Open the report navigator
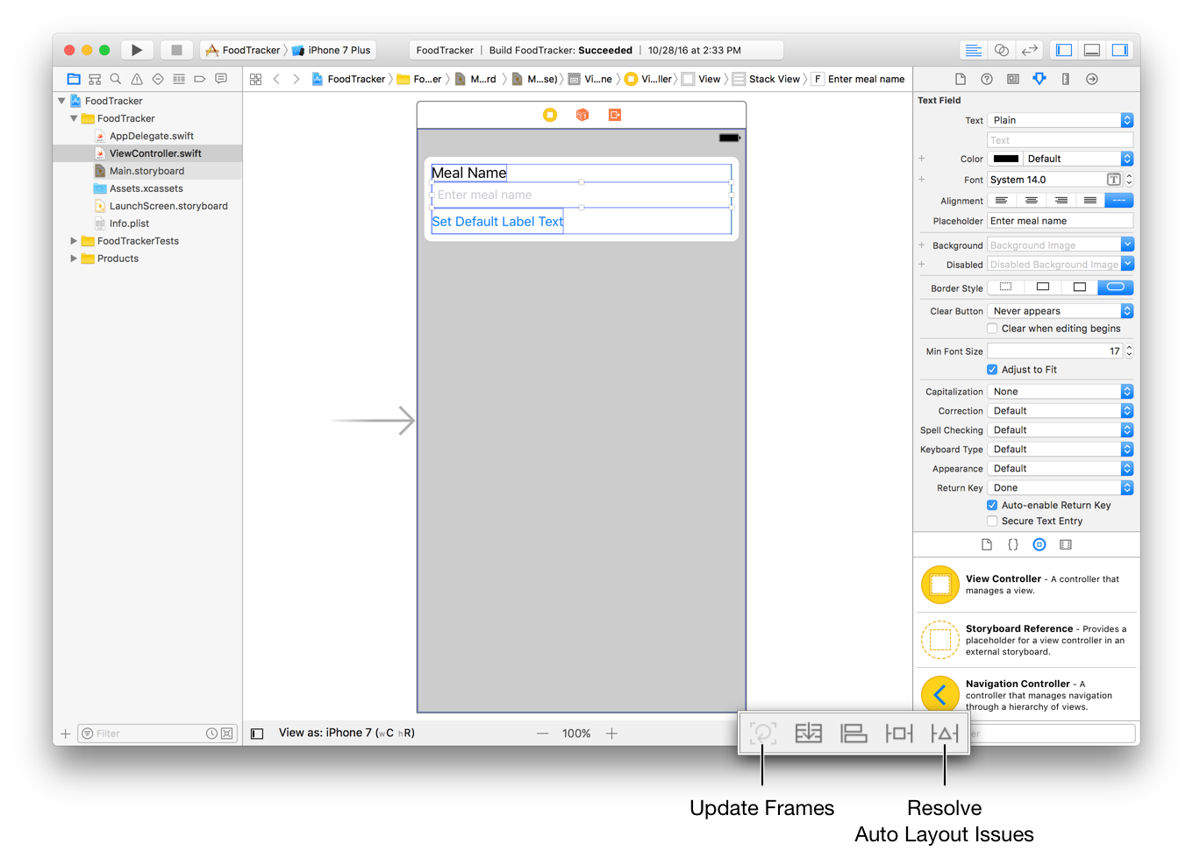 221,79
